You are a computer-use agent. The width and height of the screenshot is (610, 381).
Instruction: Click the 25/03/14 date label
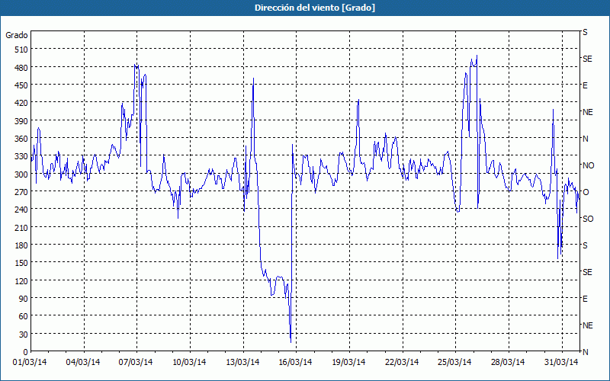tap(454, 363)
